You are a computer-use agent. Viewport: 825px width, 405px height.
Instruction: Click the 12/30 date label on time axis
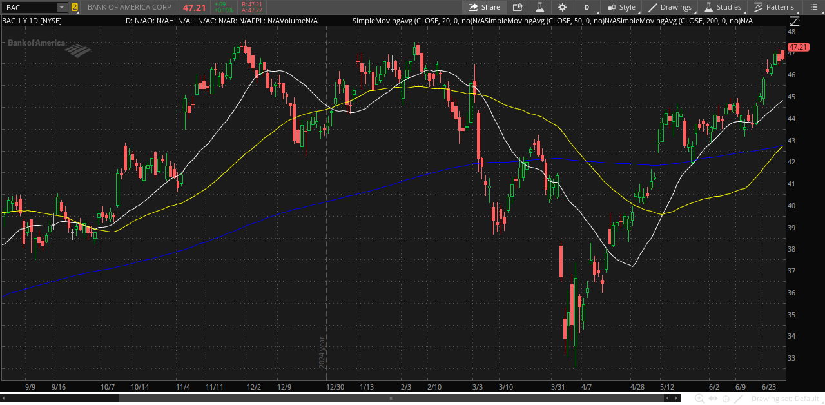click(335, 387)
